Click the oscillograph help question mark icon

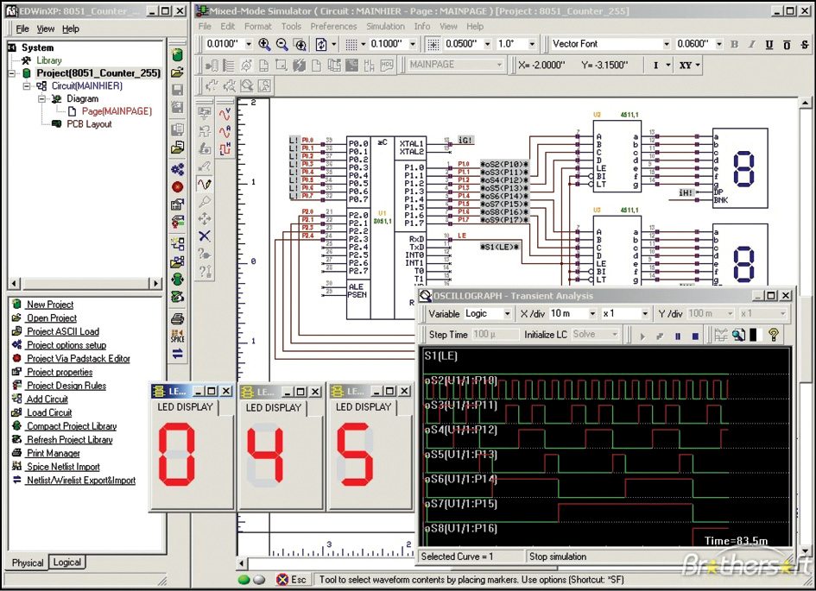point(775,335)
